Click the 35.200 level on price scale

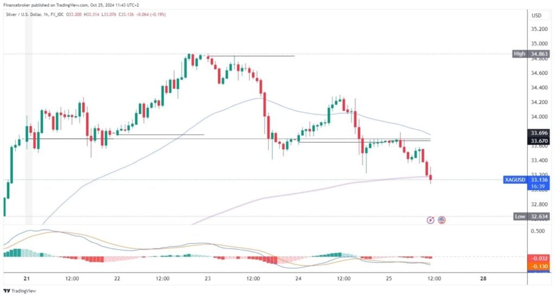point(539,29)
